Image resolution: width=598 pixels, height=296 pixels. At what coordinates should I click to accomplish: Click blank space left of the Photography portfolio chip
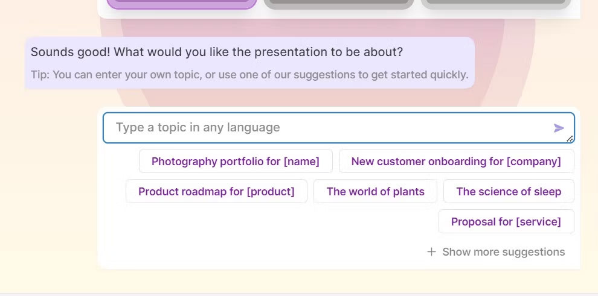click(120, 161)
